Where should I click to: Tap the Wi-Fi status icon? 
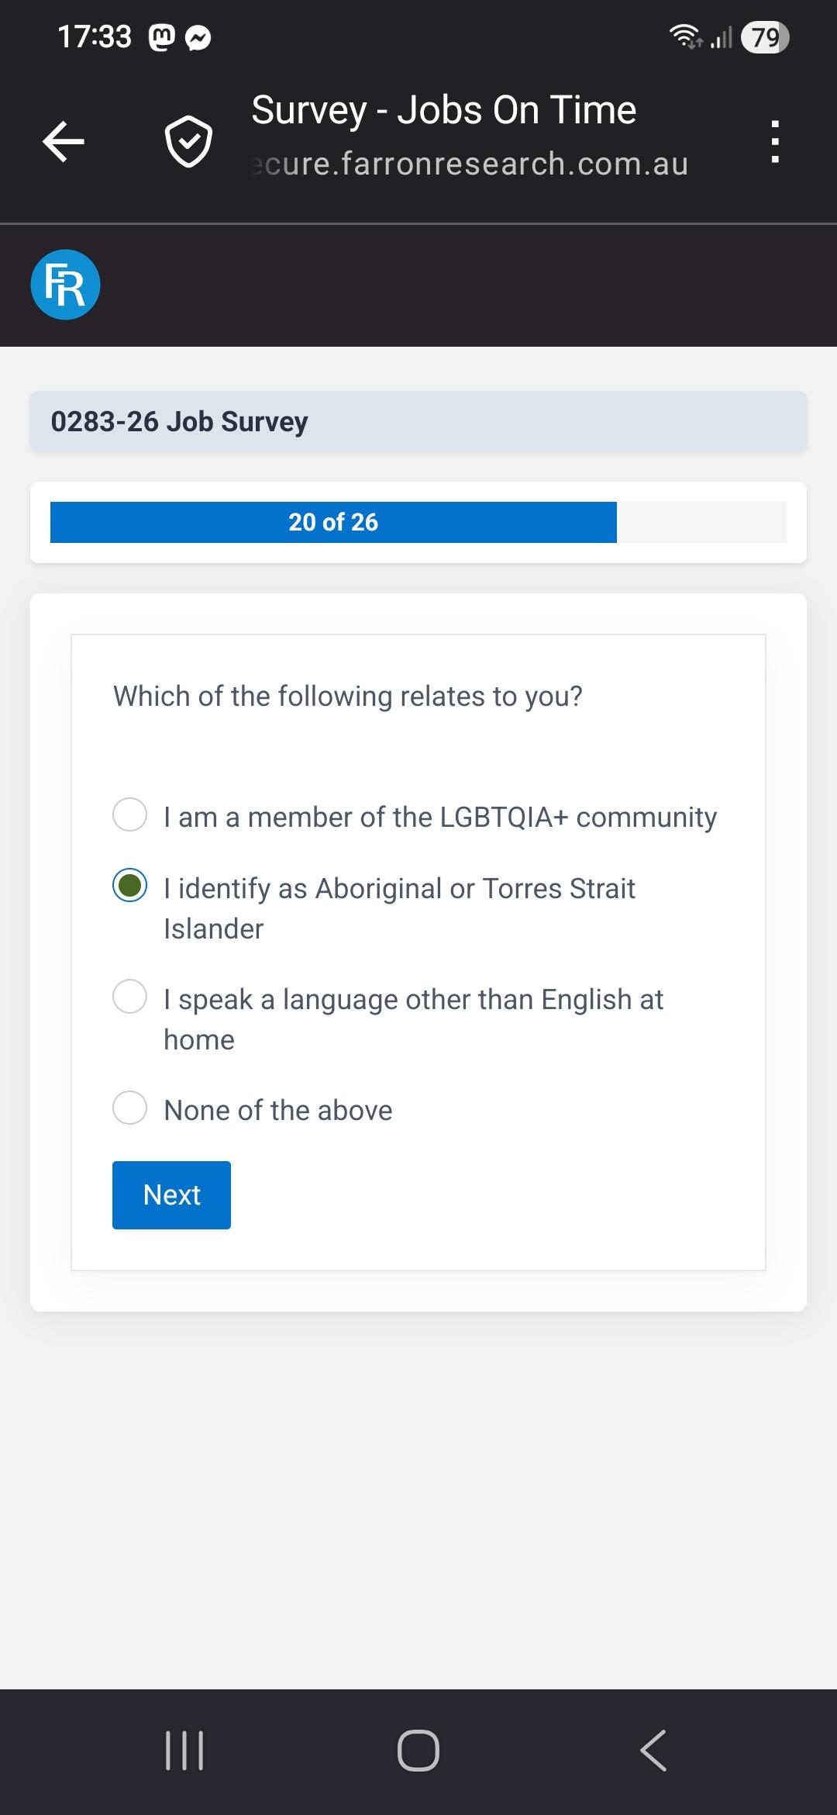pos(684,36)
